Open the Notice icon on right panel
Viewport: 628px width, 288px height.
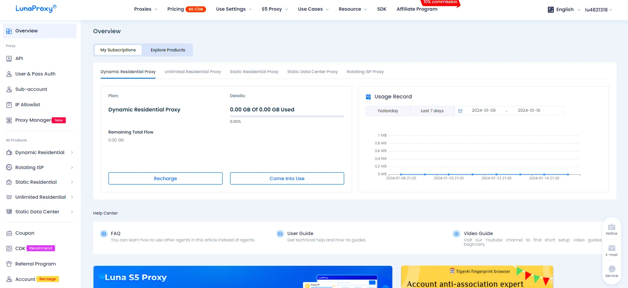611,227
